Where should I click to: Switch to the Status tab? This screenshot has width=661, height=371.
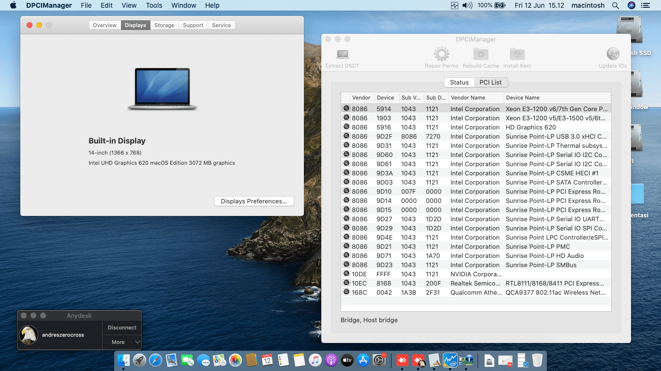coord(459,82)
